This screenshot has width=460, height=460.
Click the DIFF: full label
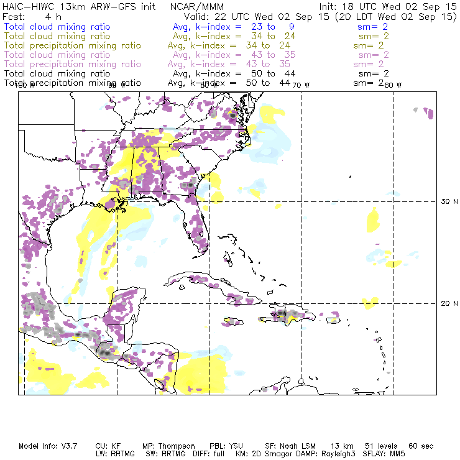(x=209, y=454)
